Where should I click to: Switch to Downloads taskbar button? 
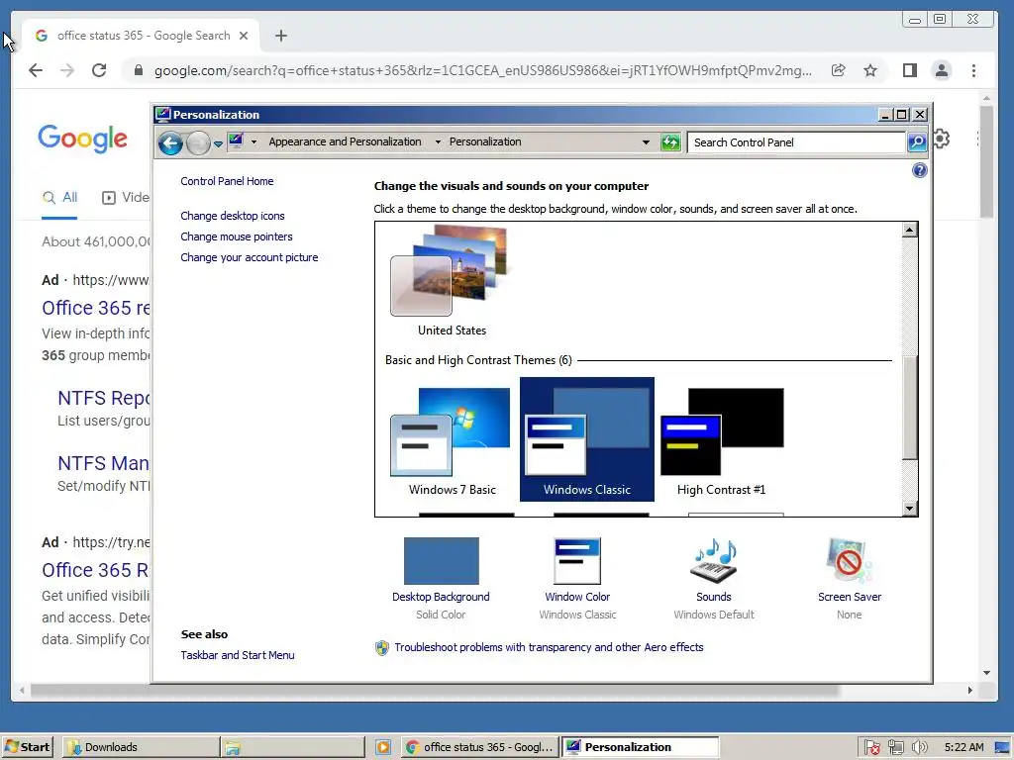[141, 747]
